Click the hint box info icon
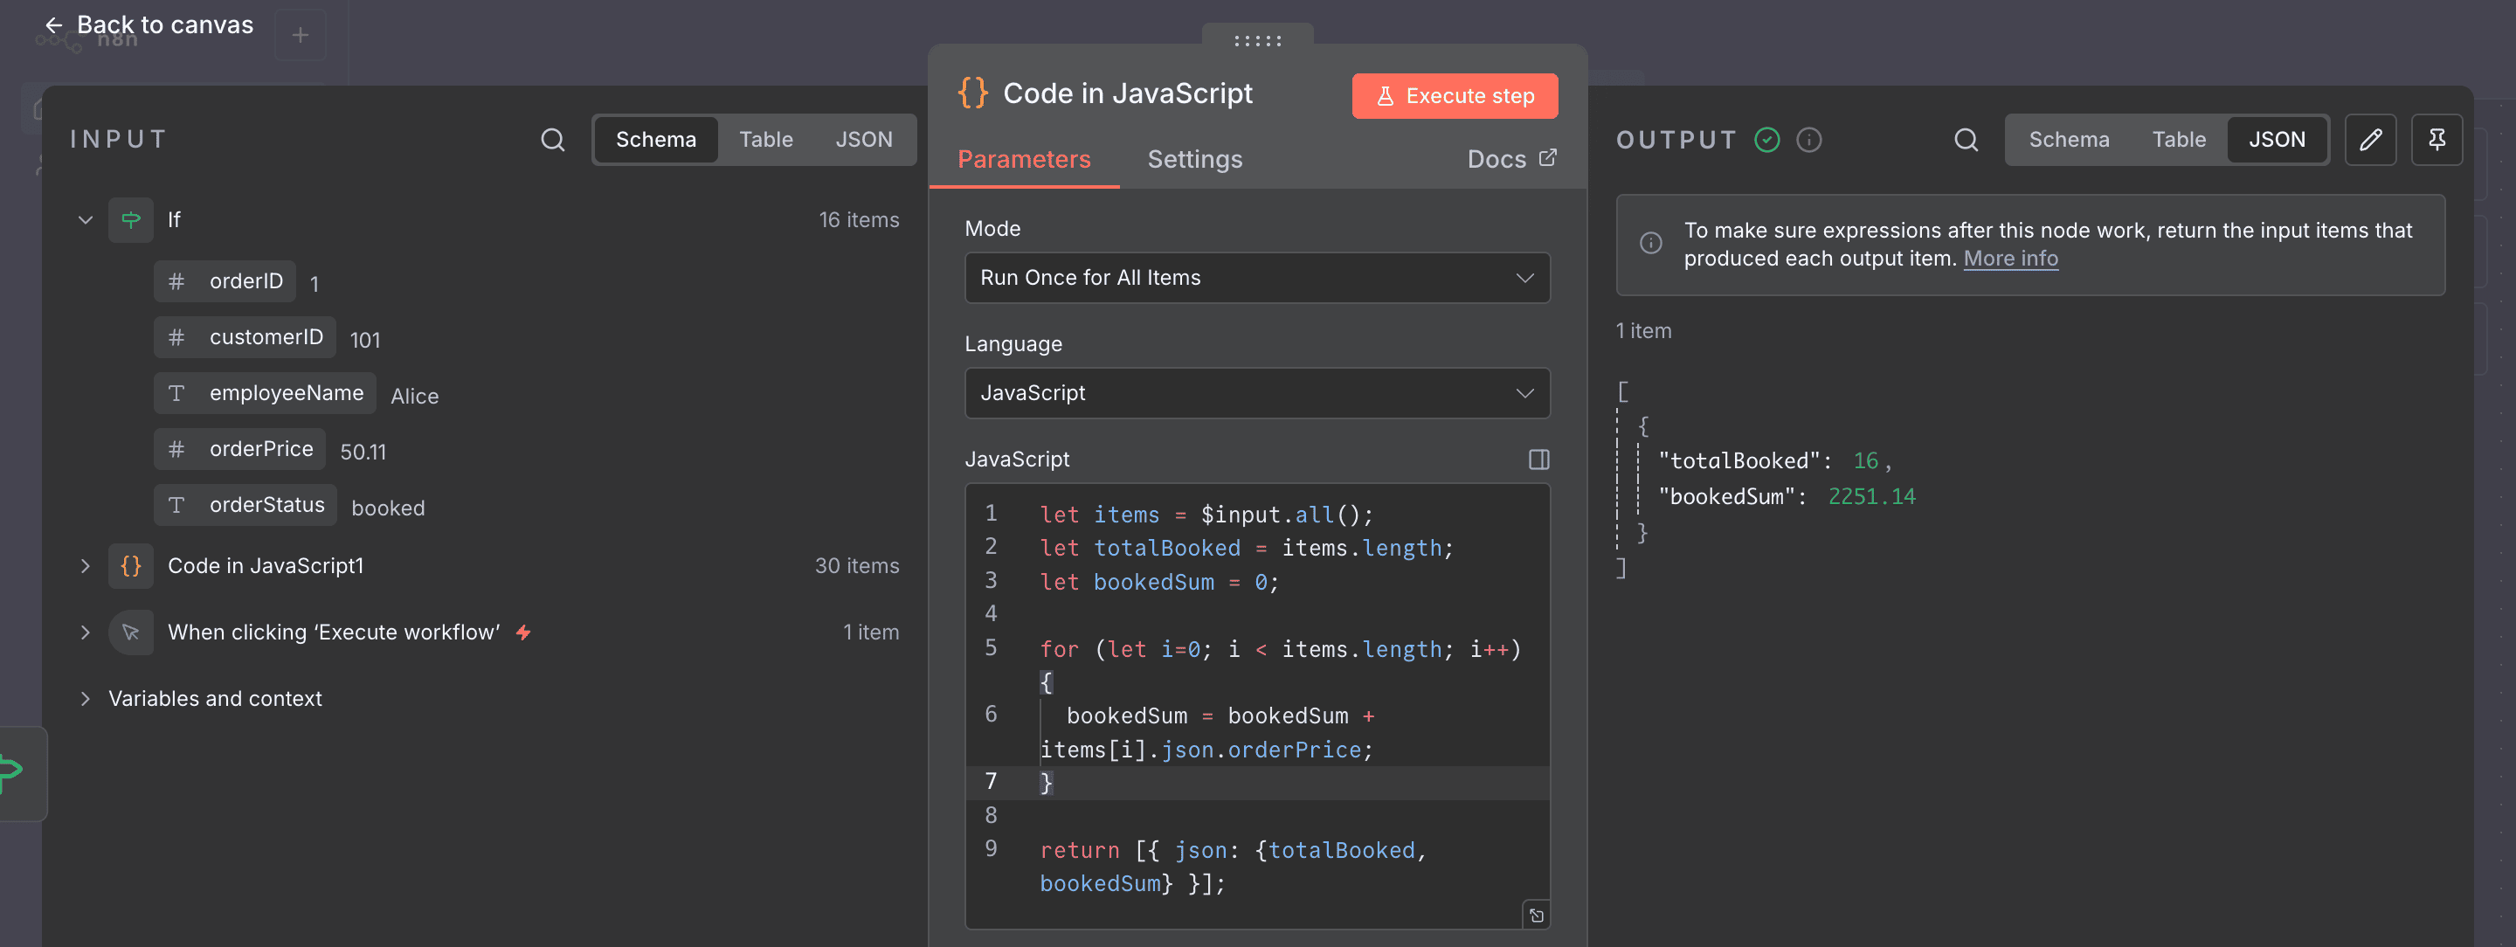The height and width of the screenshot is (947, 2516). [x=1650, y=243]
